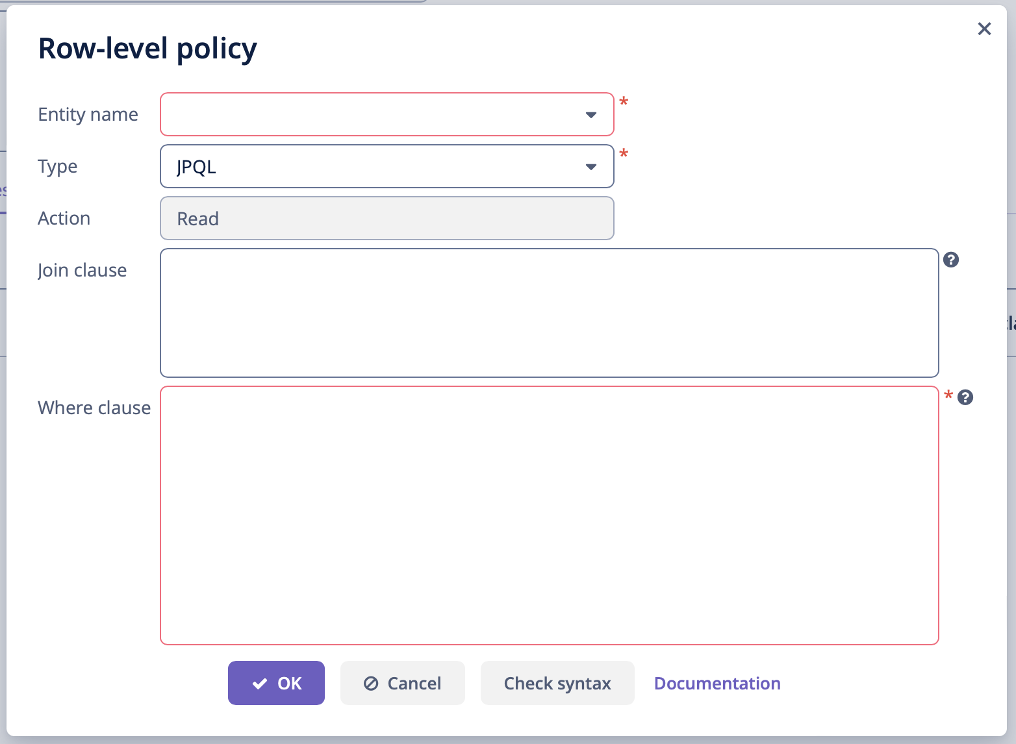Expand the Entity name dropdown arrow
The image size is (1016, 744).
point(591,115)
